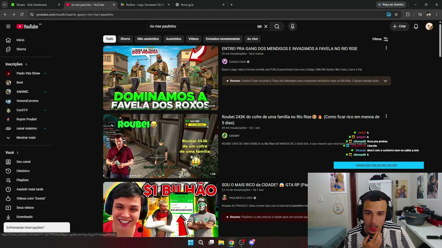The width and height of the screenshot is (442, 248).
Task: Clear the search query with the X icon
Action: (266, 27)
